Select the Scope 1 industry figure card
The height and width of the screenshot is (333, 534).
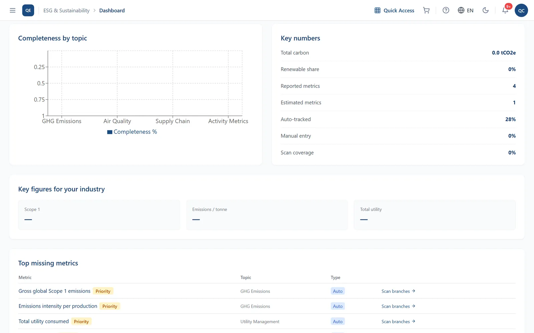99,215
